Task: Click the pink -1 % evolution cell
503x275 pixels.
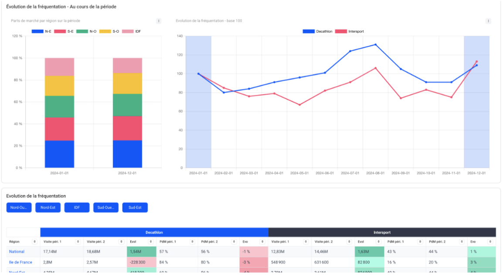Action: pyautogui.click(x=254, y=251)
